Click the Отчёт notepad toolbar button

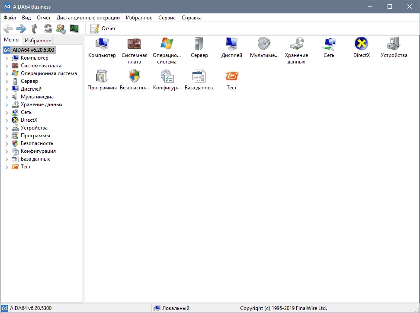103,28
